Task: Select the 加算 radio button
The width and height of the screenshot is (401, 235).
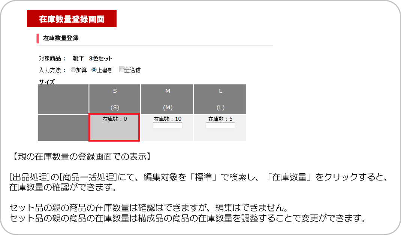Action: (73, 69)
